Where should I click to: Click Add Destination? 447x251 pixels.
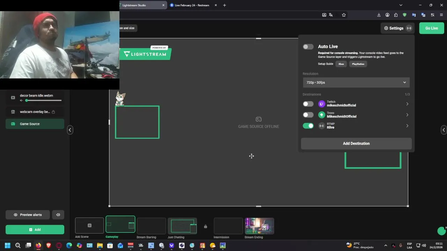click(356, 144)
